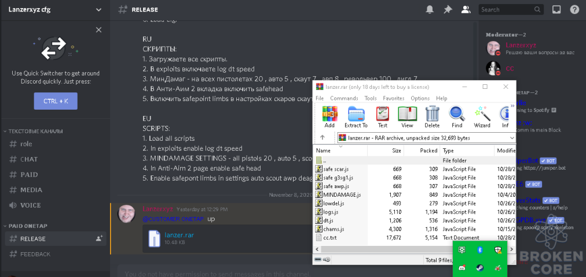Click Bluetooth icon in system tray

pyautogui.click(x=480, y=250)
